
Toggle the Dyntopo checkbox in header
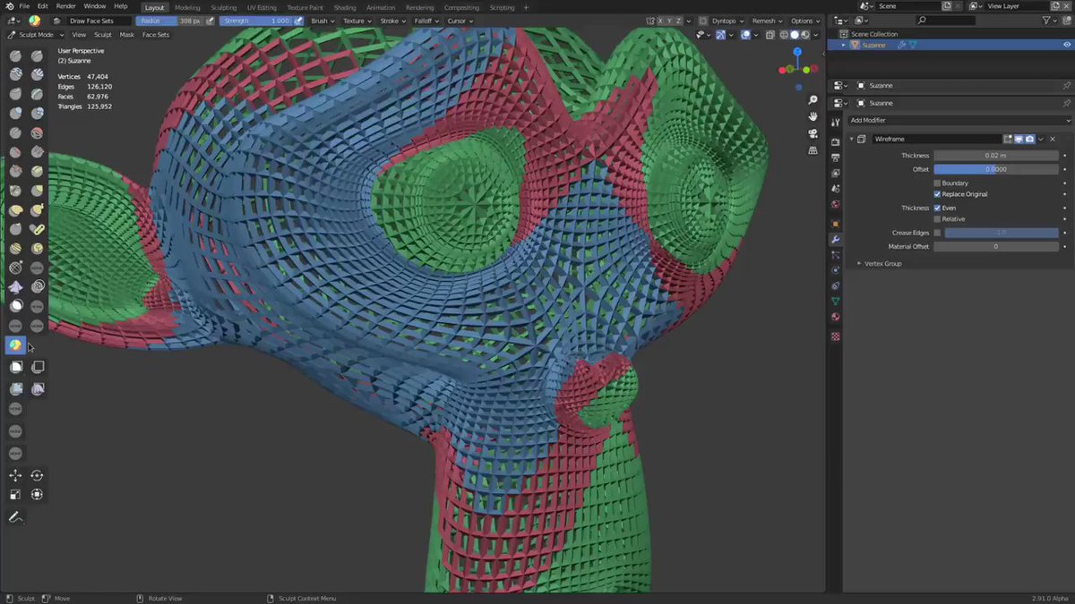(702, 21)
